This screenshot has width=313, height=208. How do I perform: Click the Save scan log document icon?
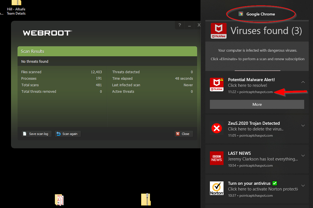tap(25, 134)
